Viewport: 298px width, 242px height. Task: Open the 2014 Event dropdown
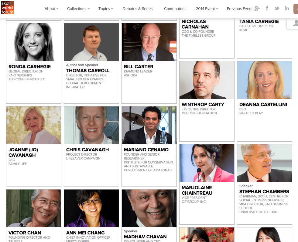[x=207, y=9]
